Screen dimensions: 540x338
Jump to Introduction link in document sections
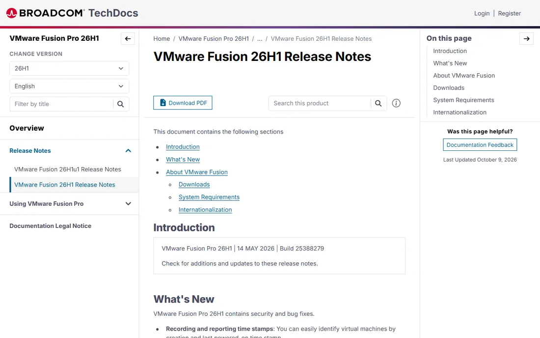tap(183, 147)
